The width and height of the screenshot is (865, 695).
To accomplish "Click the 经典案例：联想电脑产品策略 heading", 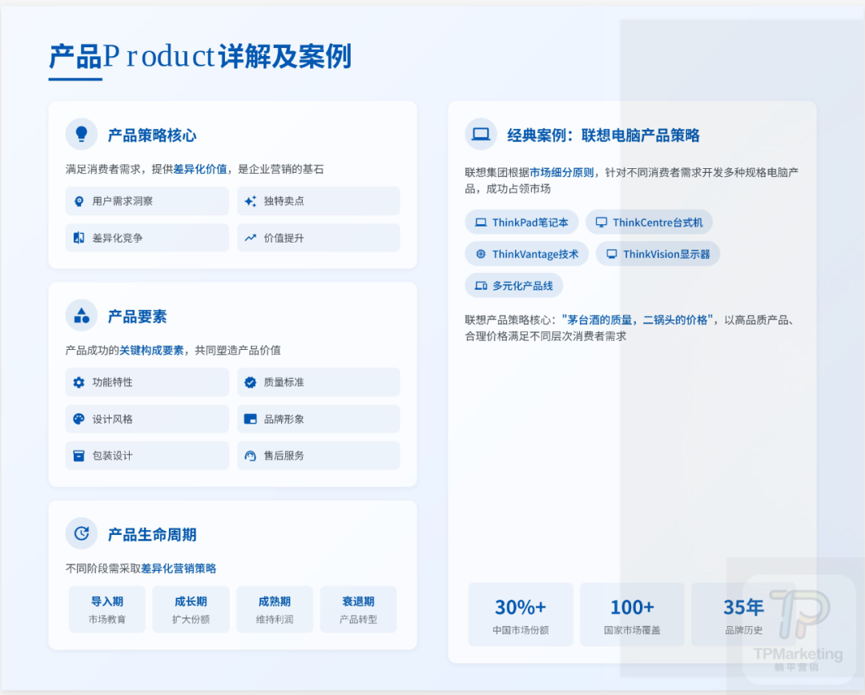I will [604, 135].
